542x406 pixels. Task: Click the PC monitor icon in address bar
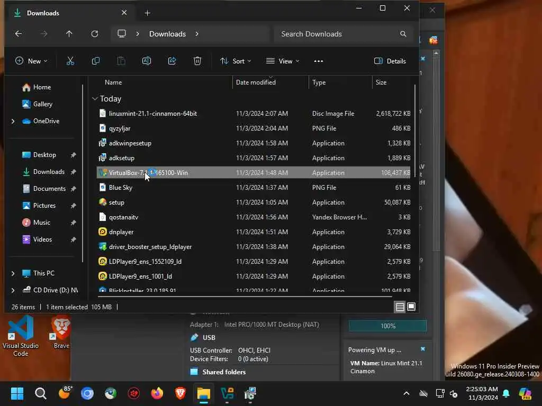click(x=122, y=33)
